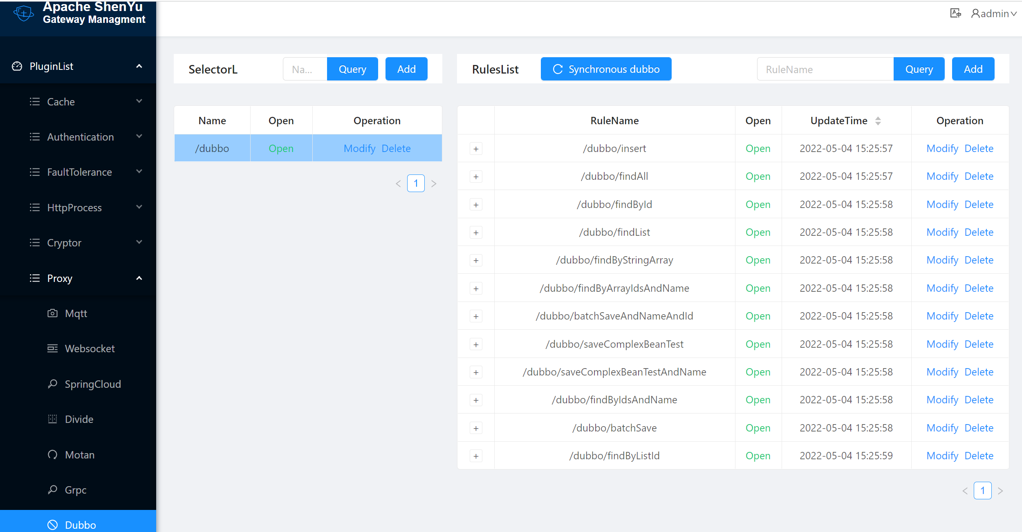Screen dimensions: 1022x532
Task: Click the Motan plugin icon
Action: (x=52, y=455)
